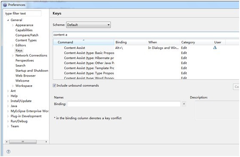The width and height of the screenshot is (240, 157).
Task: Select Install/Update category
Action: click(x=21, y=101)
